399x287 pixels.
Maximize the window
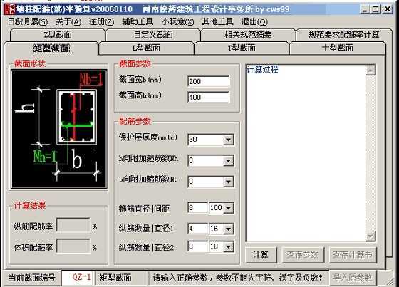click(375, 9)
